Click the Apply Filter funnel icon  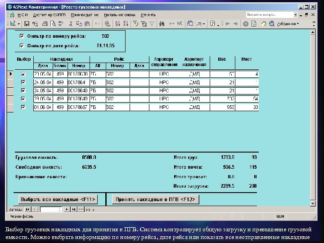click(152, 24)
